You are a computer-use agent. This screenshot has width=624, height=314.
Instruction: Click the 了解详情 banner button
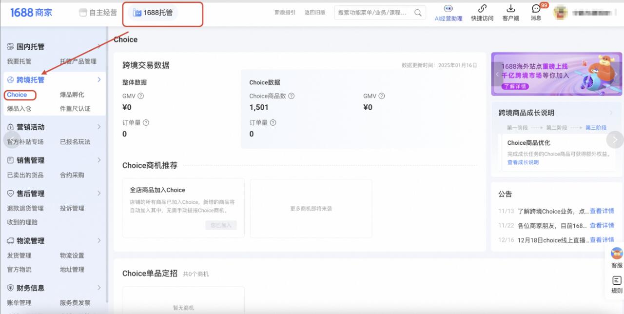coord(515,86)
